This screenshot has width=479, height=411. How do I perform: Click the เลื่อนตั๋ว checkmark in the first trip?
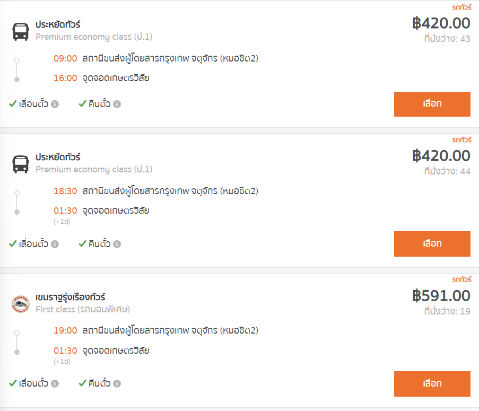(13, 104)
